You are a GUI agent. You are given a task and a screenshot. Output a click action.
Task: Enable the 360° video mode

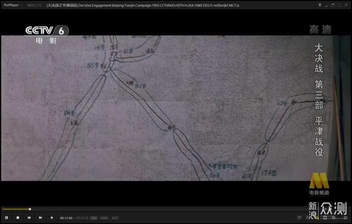coord(299,217)
